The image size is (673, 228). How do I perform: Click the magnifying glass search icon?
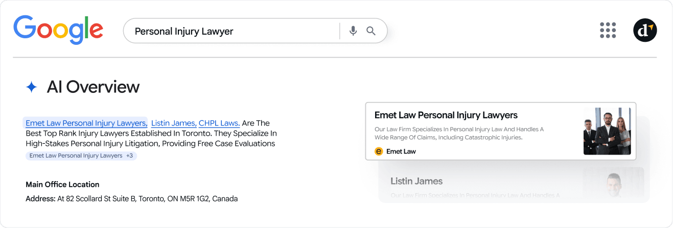pyautogui.click(x=371, y=31)
